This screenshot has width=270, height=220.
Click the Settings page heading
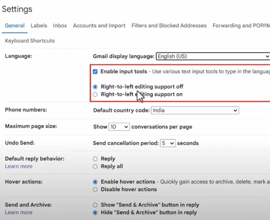[17, 9]
